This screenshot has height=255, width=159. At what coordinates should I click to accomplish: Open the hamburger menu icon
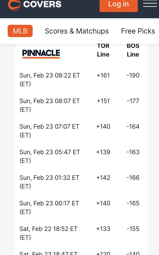coord(150,4)
